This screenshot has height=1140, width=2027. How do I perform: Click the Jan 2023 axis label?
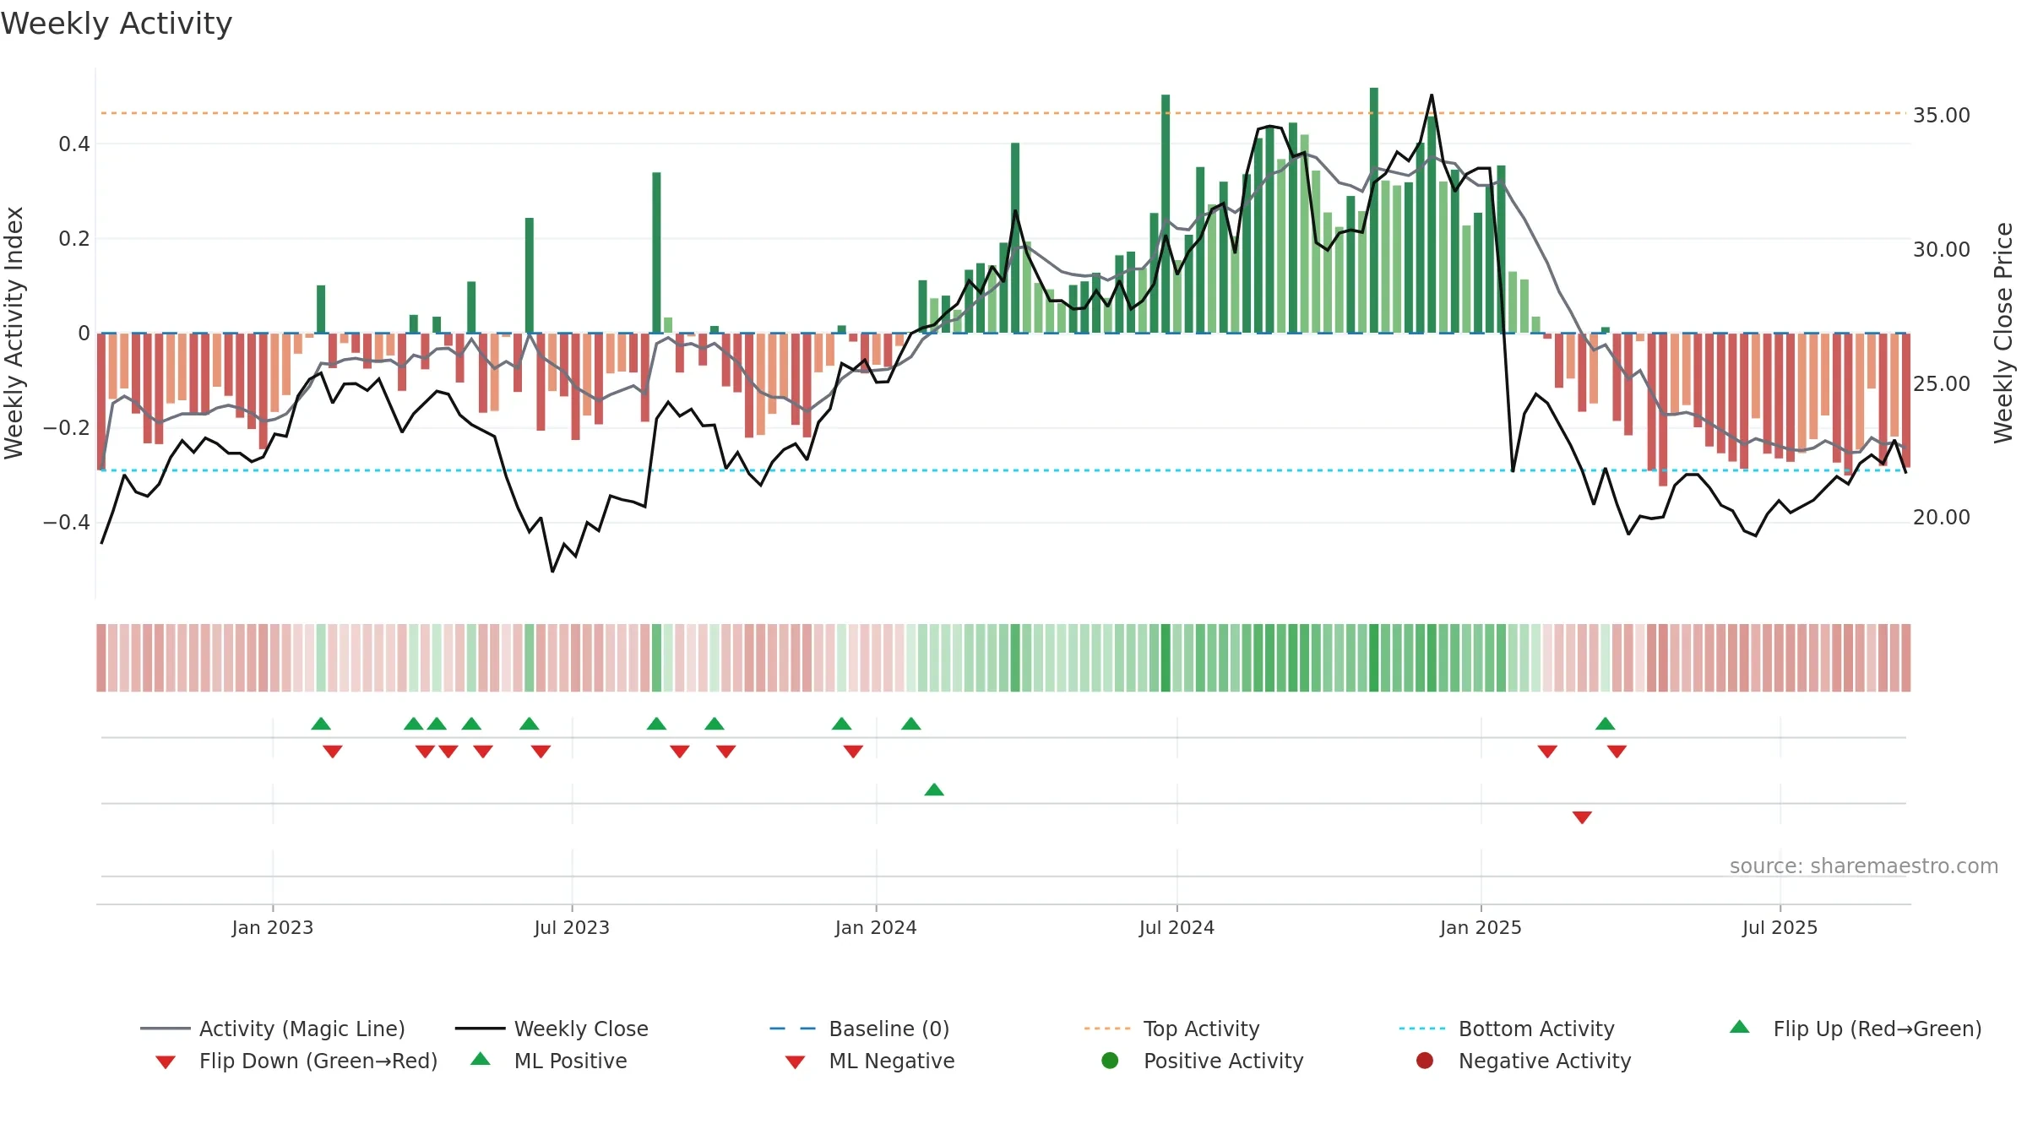coord(273,927)
